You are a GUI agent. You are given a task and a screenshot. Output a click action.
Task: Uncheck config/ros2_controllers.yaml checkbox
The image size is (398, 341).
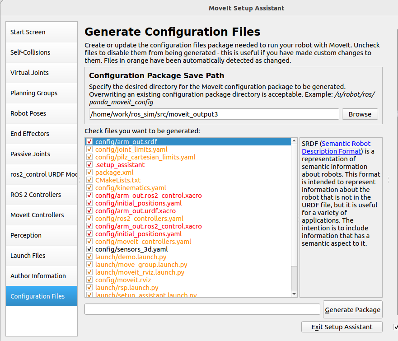89,218
